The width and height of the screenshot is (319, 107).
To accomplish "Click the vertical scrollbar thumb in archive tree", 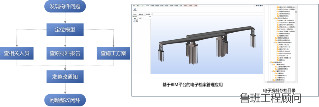I will (296, 12).
